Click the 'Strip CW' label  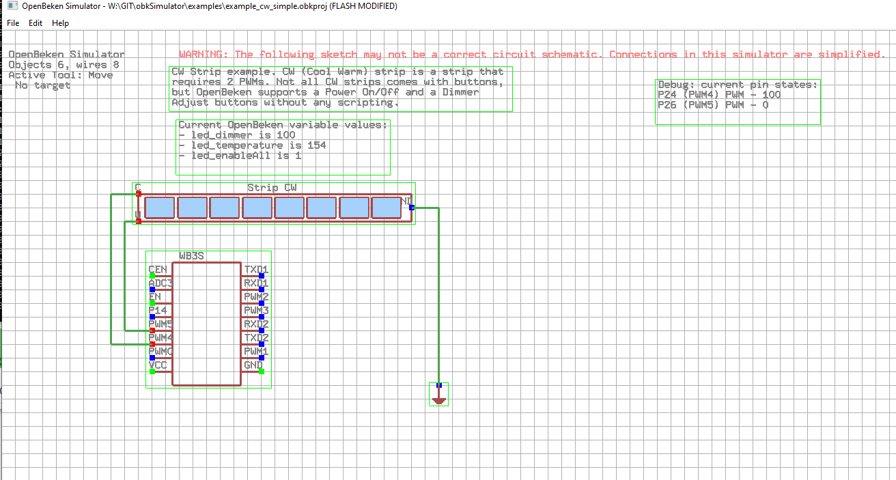(x=272, y=188)
